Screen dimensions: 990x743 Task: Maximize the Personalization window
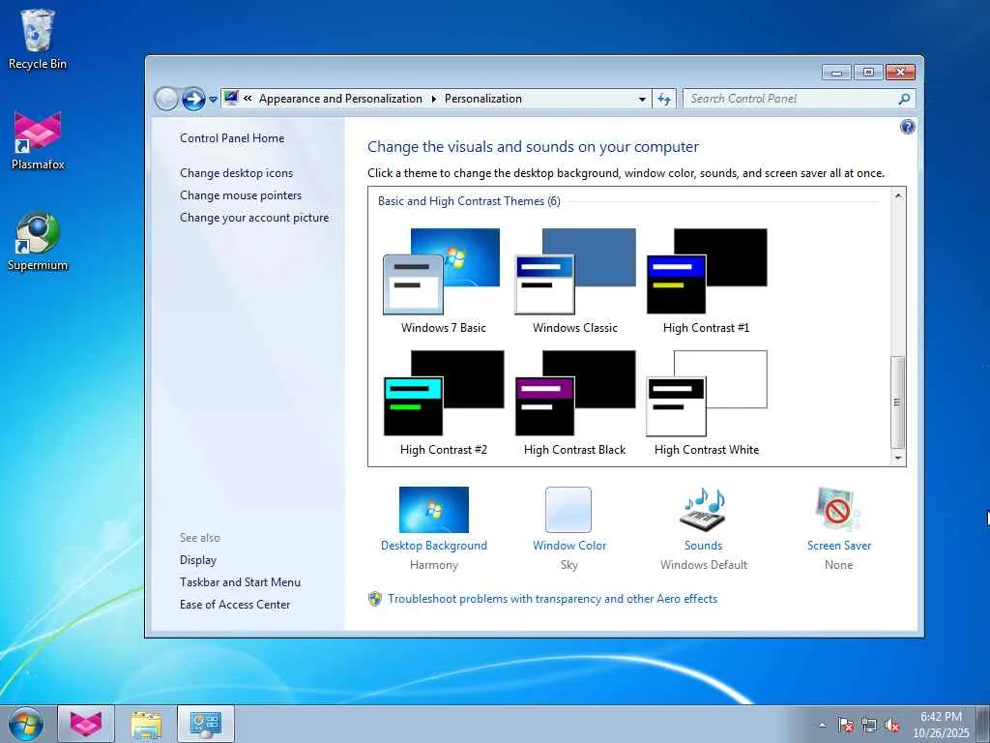[x=868, y=72]
